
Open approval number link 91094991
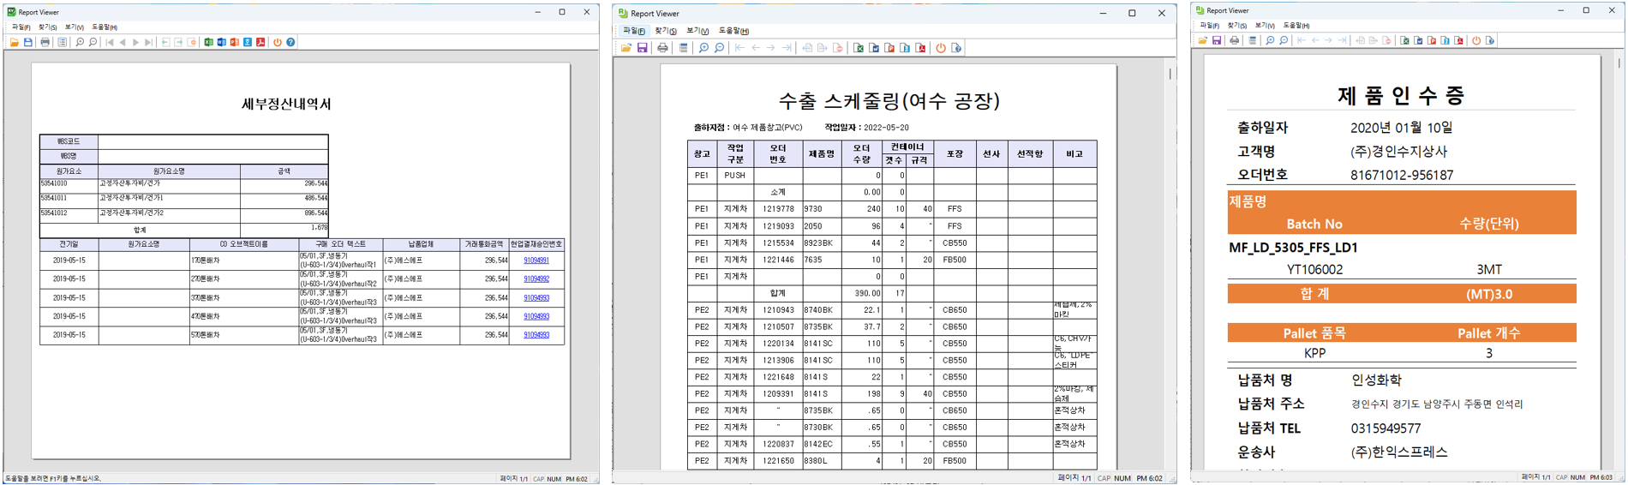536,260
